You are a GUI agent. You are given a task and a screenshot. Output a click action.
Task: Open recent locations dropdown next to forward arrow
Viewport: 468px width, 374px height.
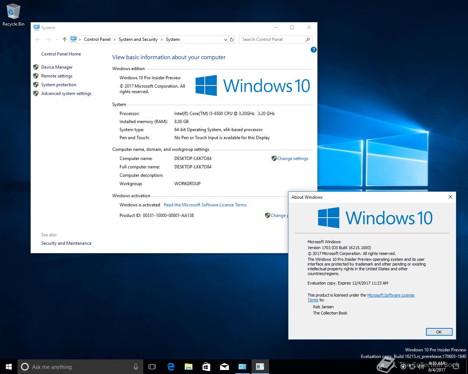tap(57, 39)
